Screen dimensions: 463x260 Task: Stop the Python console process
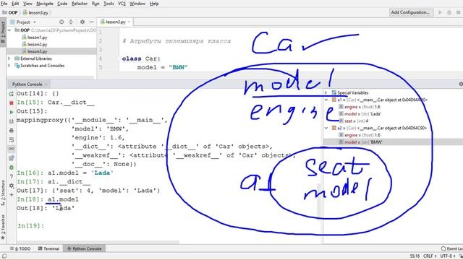12,103
